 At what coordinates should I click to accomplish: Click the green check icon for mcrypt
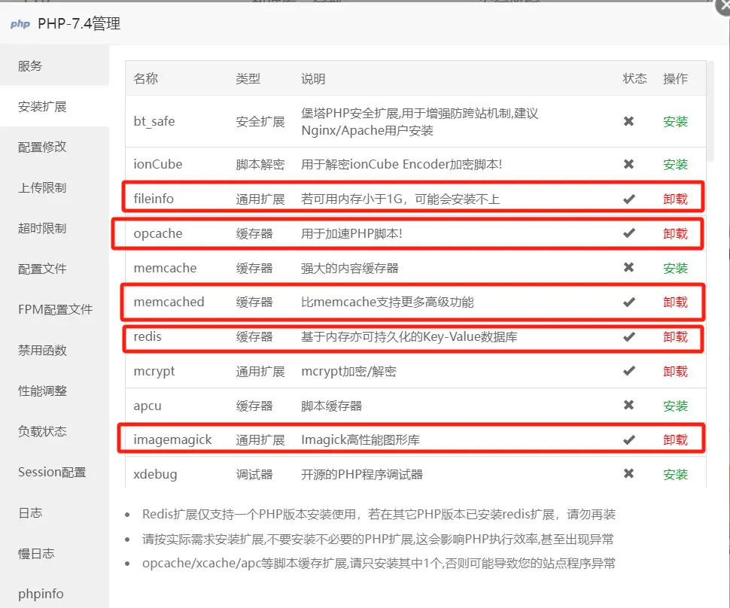pyautogui.click(x=628, y=371)
